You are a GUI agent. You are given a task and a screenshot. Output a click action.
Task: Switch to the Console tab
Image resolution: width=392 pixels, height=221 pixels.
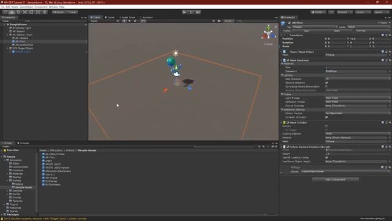tap(23, 143)
